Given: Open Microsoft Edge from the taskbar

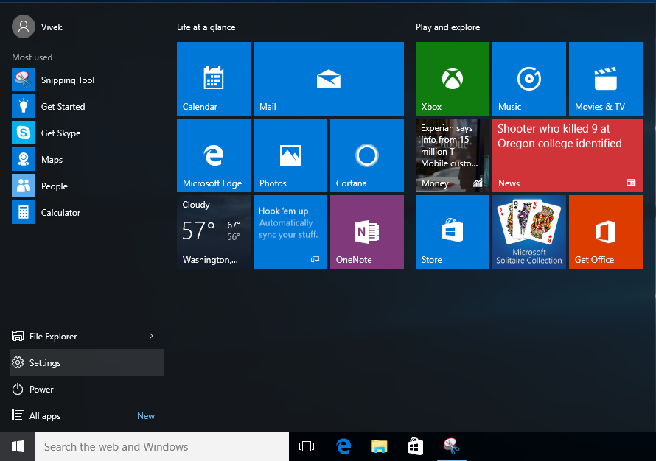Looking at the screenshot, I should [x=343, y=446].
